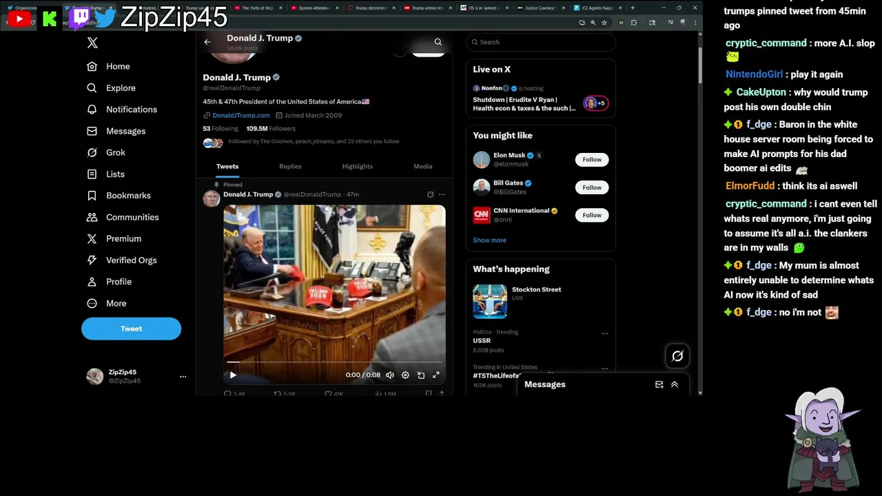
Task: Open Elon Musk's profile avatar
Action: pyautogui.click(x=482, y=160)
